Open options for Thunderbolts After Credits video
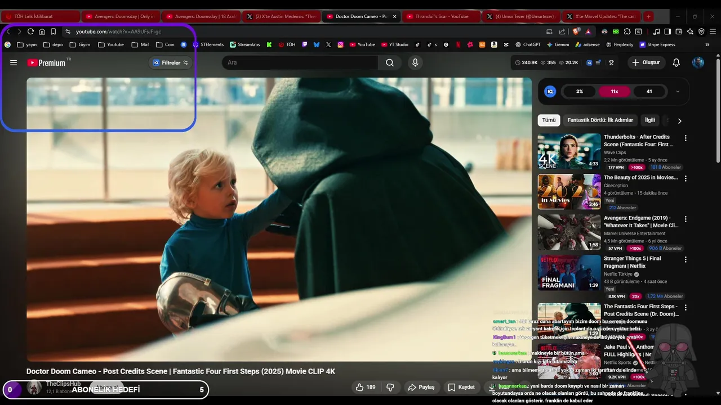This screenshot has width=721, height=405. click(686, 138)
